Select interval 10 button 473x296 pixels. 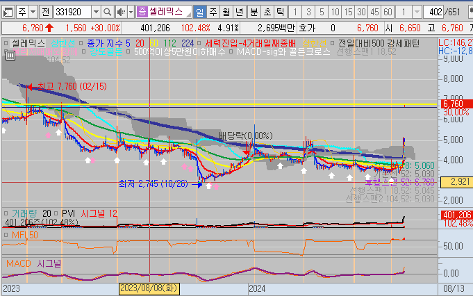(335, 12)
